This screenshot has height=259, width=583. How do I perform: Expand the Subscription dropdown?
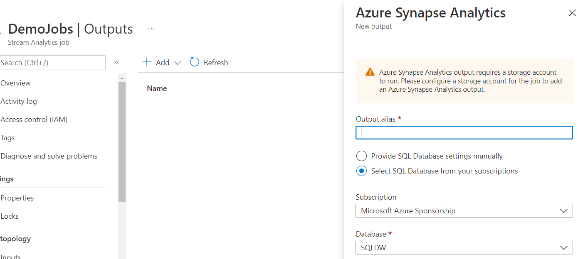click(464, 211)
